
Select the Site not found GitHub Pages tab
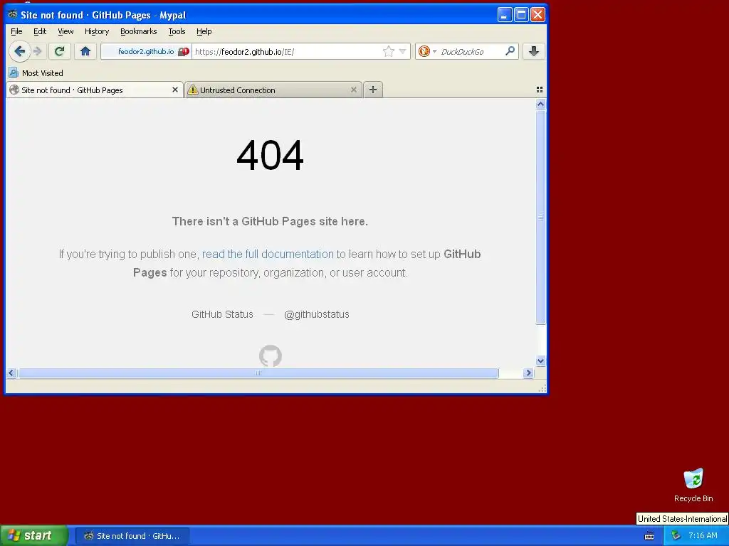click(95, 90)
